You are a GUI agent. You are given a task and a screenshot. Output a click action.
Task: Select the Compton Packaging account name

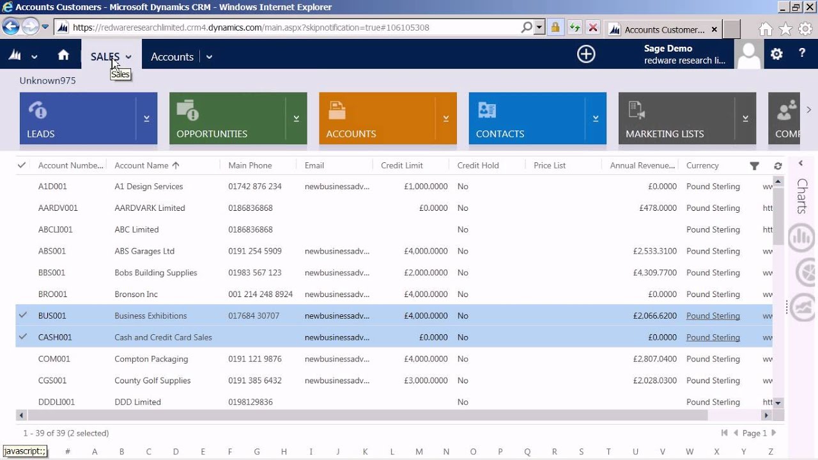click(x=151, y=359)
